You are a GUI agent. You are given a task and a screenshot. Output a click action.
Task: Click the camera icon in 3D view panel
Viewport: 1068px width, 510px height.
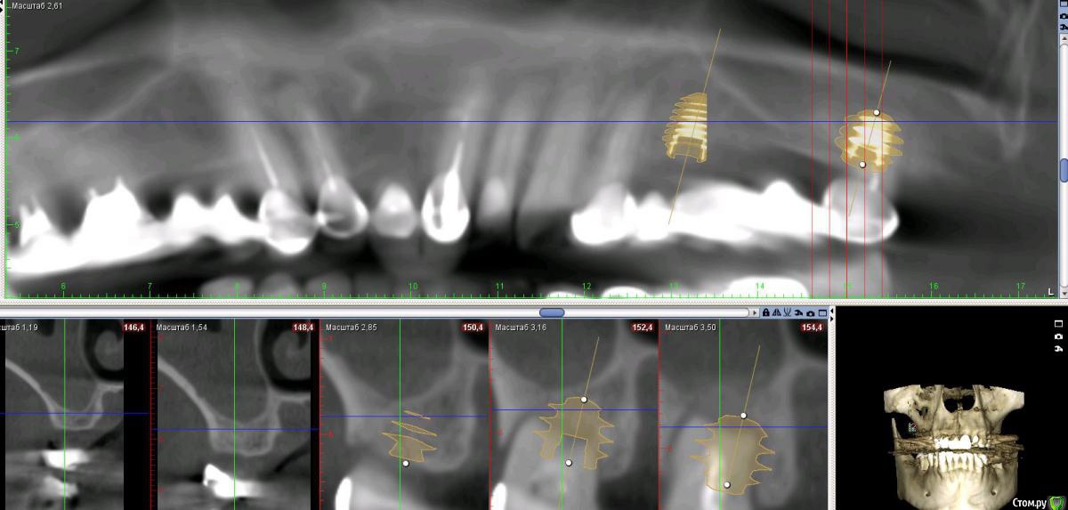1058,337
